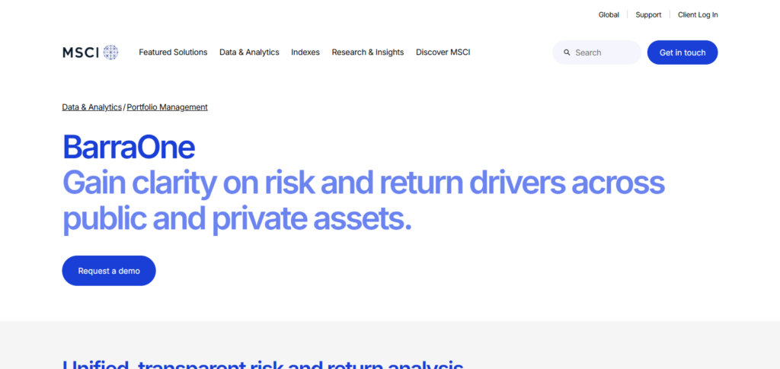Click the MSCI globe logo icon
The width and height of the screenshot is (780, 369).
[111, 52]
